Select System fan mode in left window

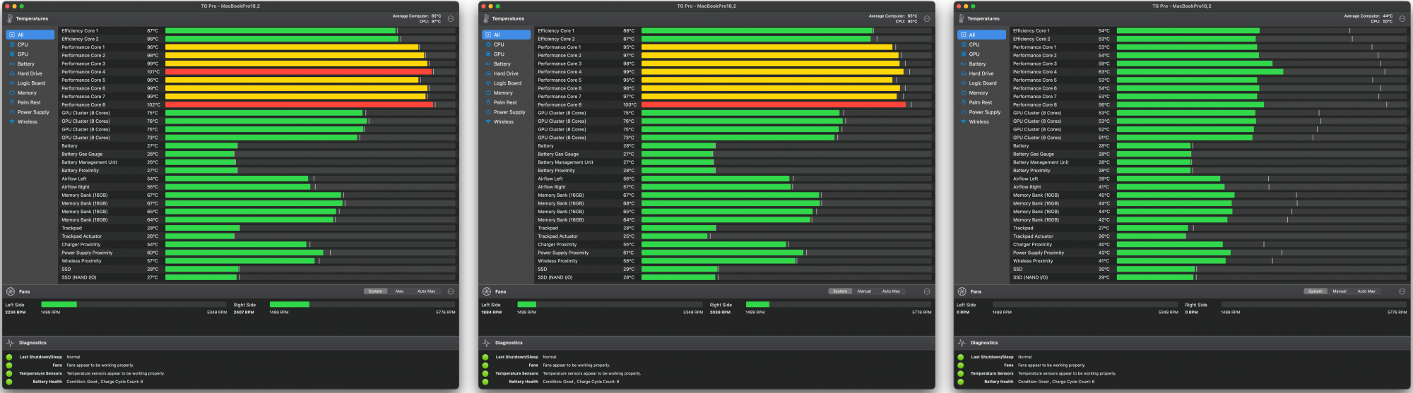[x=375, y=291]
